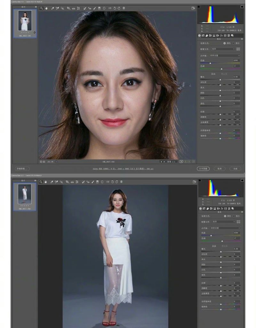Choose the 黑白 radio button in the full-body window
Screen dimensions: 256x328
(234, 216)
